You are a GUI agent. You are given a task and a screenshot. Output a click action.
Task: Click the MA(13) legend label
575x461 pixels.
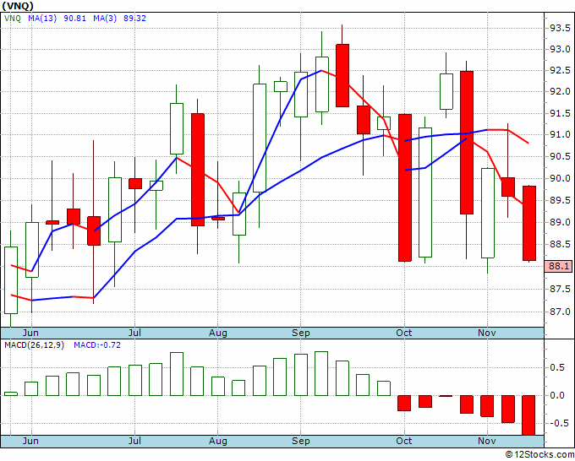[x=42, y=19]
